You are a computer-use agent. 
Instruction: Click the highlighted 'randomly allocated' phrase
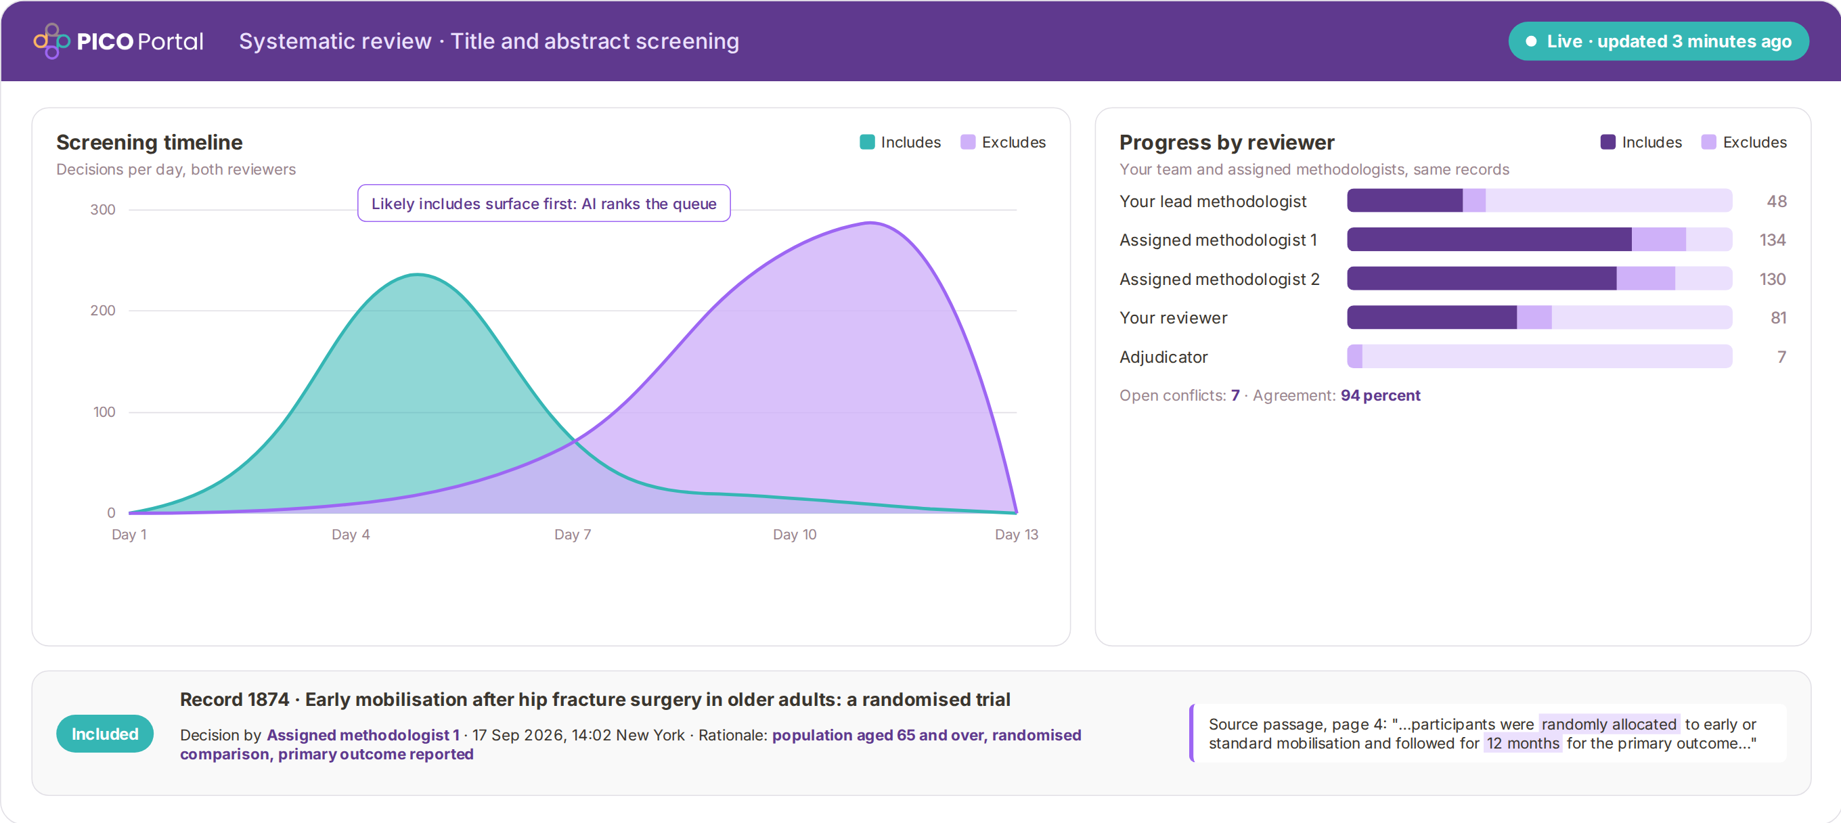(x=1609, y=724)
